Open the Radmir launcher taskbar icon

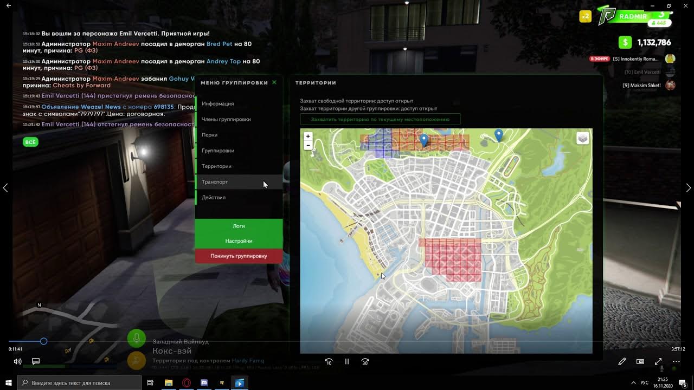(x=222, y=383)
